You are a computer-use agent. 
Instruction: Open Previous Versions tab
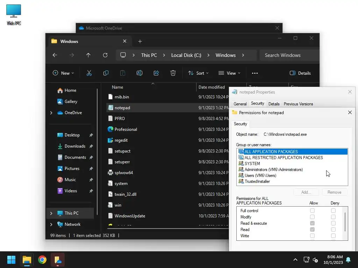click(x=298, y=104)
